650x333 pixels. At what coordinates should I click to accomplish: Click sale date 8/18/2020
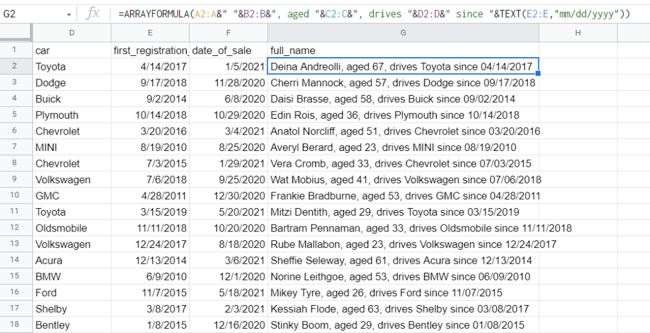(229, 244)
